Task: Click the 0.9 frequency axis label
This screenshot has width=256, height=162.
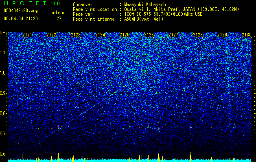Action: coord(3,93)
